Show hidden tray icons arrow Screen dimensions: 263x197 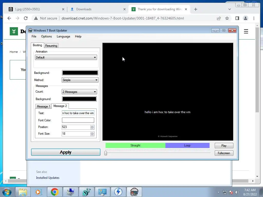tap(218, 192)
